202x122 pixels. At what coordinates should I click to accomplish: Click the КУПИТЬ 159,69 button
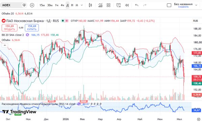click(32, 28)
